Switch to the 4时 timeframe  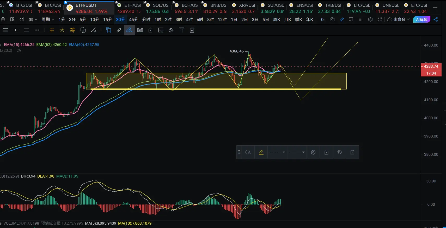189,19
